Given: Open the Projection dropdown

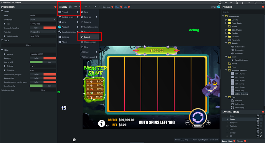Looking at the screenshot, I should [x=43, y=32].
